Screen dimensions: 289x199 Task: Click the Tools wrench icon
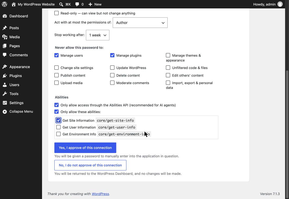coord(5,94)
